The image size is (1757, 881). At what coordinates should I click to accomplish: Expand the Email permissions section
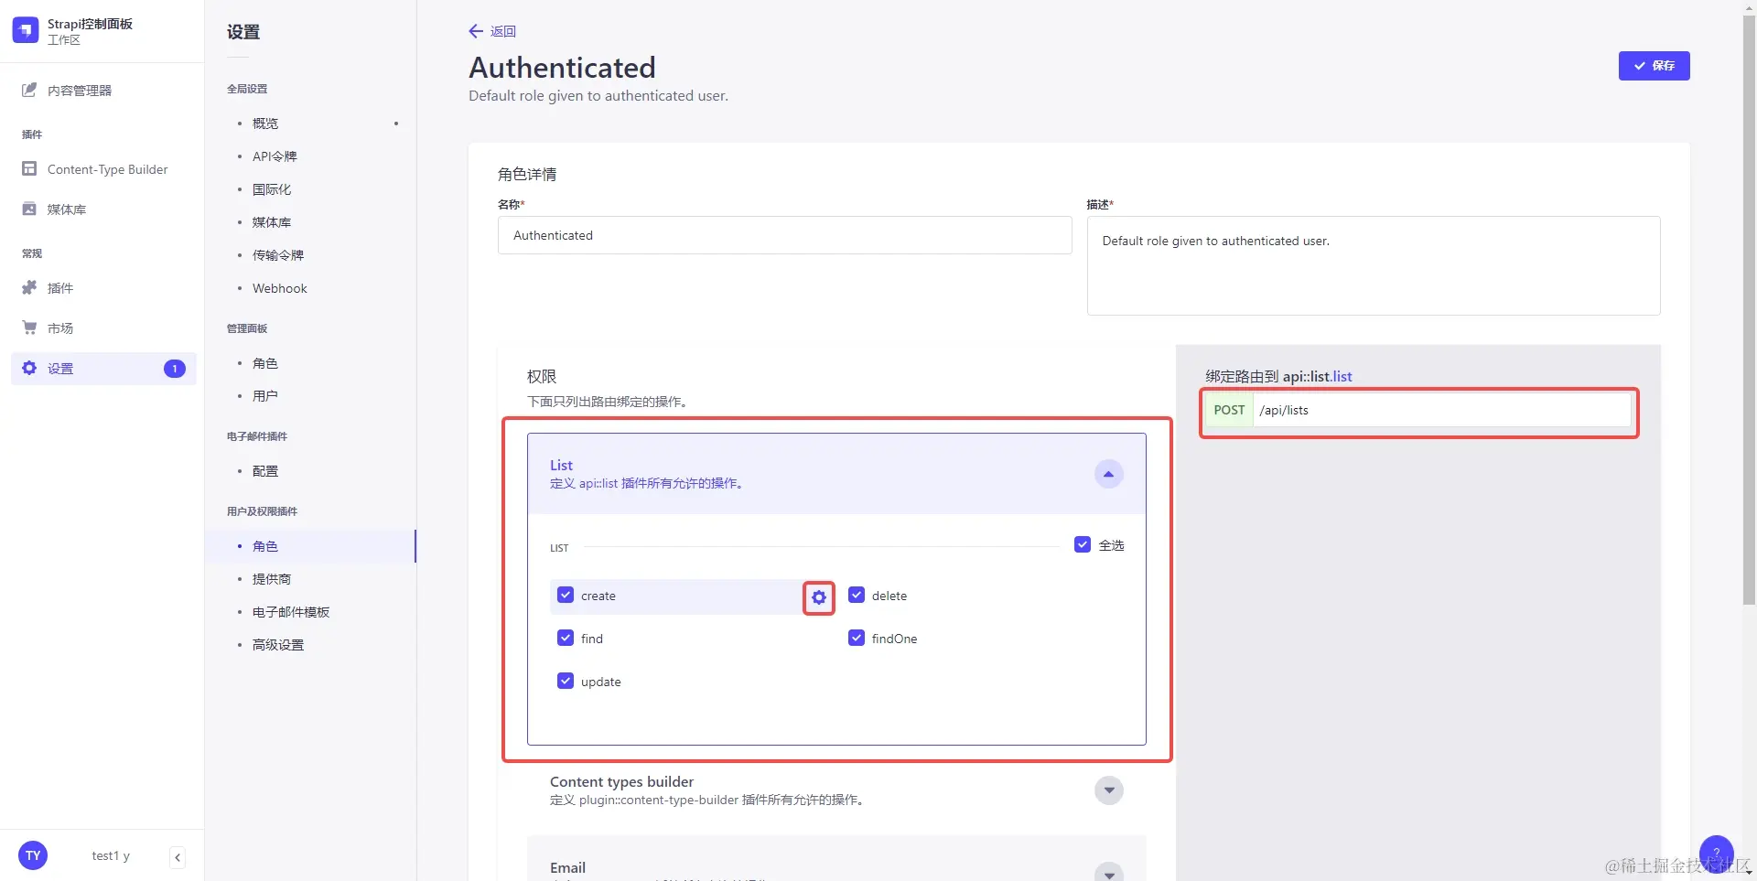click(x=1108, y=874)
